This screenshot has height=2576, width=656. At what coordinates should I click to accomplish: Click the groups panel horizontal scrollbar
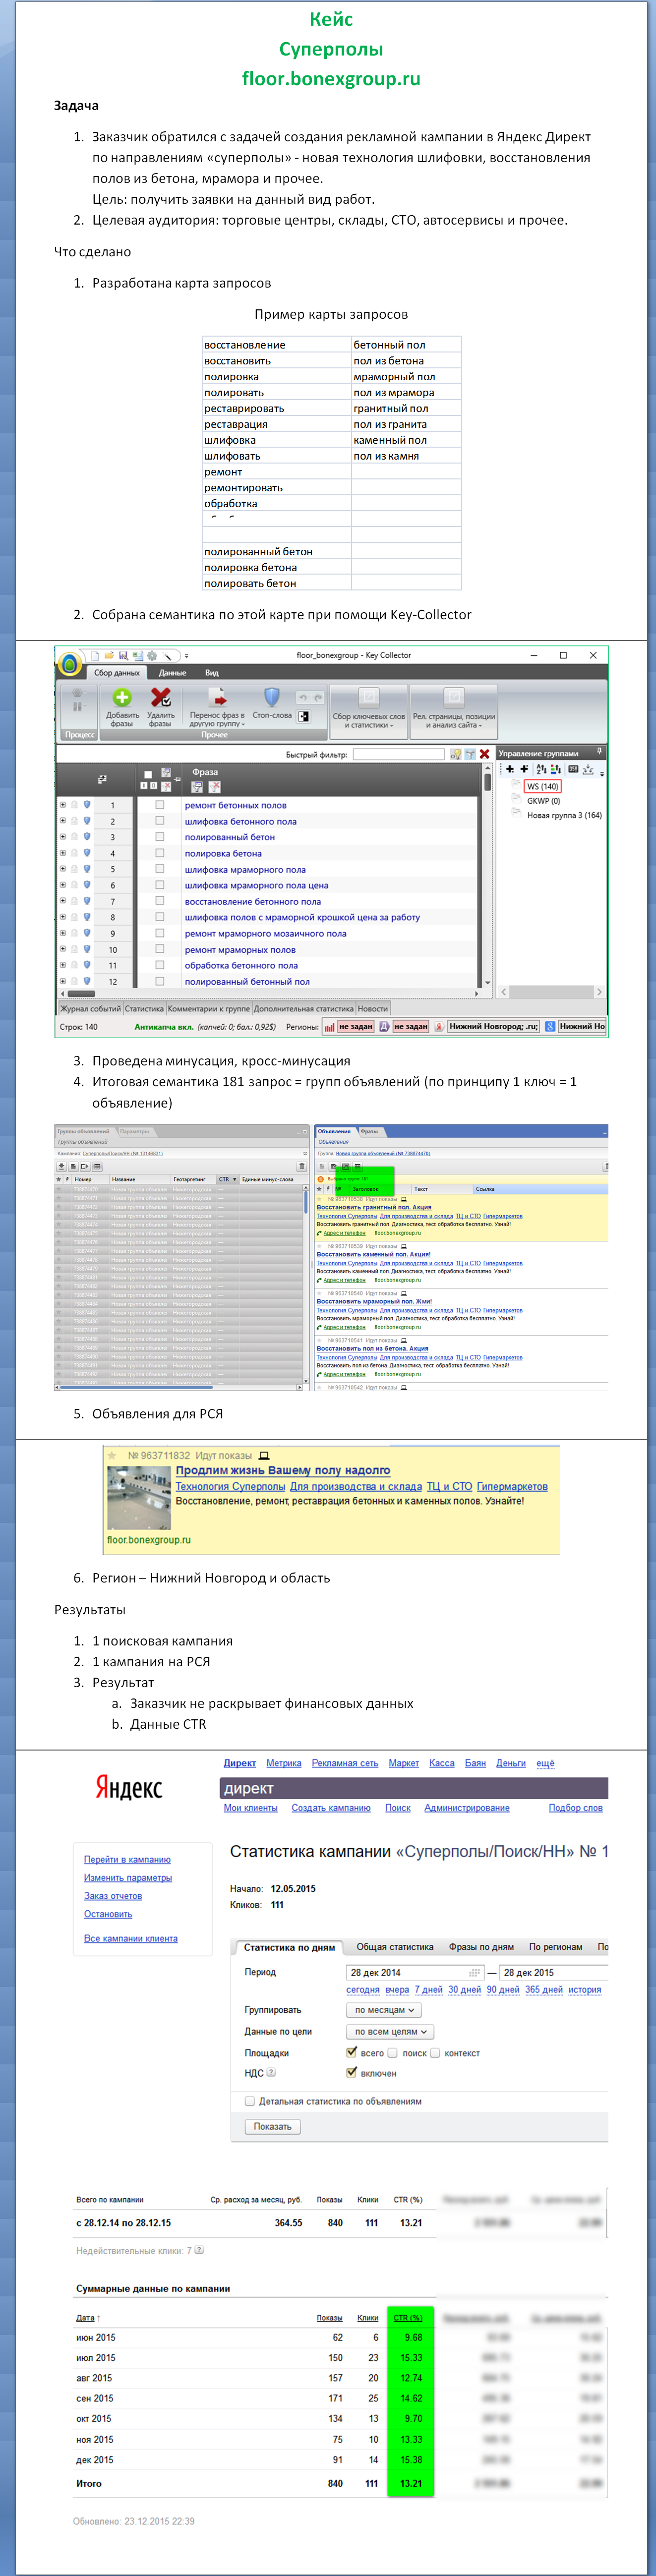click(551, 992)
